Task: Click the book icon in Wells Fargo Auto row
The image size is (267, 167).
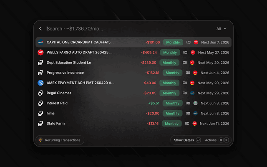Action: click(185, 53)
